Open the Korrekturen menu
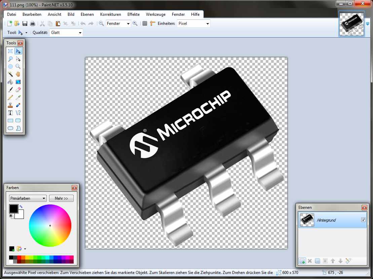This screenshot has width=373, height=279. pyautogui.click(x=110, y=14)
